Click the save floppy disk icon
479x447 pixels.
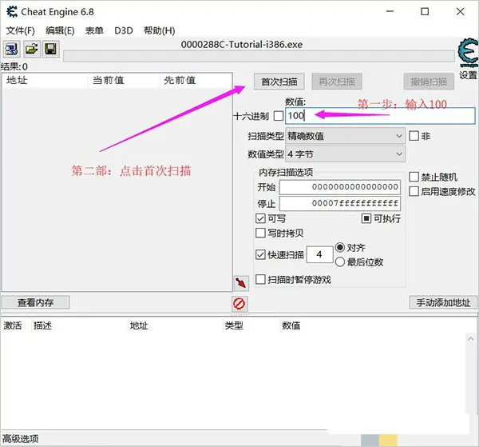(49, 50)
